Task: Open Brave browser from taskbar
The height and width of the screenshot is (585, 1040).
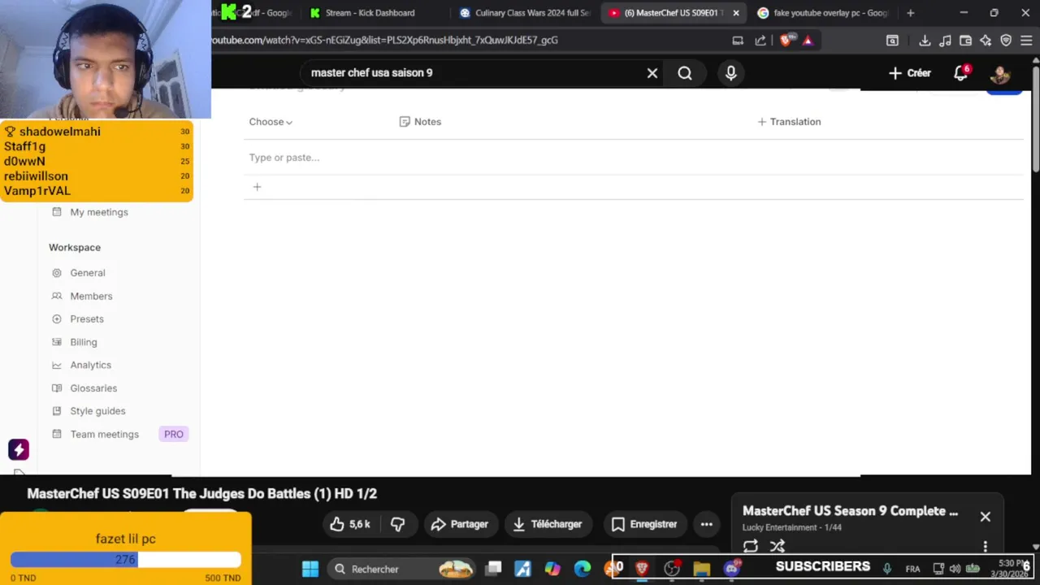Action: (x=642, y=569)
